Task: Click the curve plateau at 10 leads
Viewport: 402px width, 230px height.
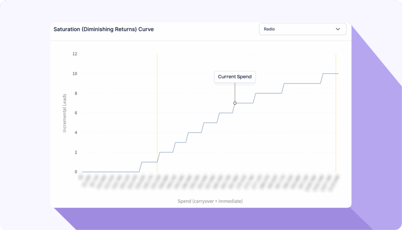Action: click(331, 74)
